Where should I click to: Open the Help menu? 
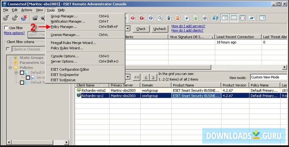coord(61,10)
